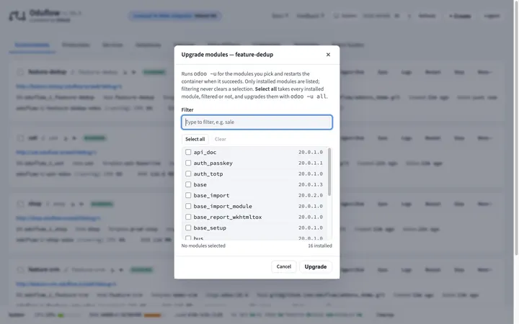The width and height of the screenshot is (519, 324).
Task: Focus the Filter text field
Action: click(257, 122)
